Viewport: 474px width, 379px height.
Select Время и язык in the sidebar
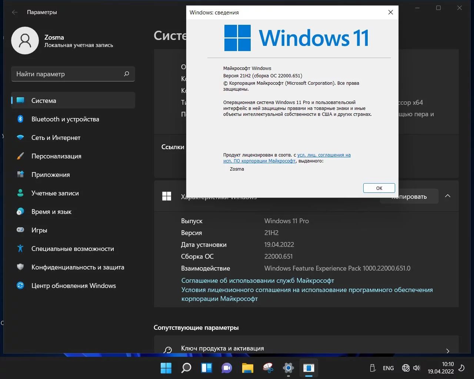(73, 211)
